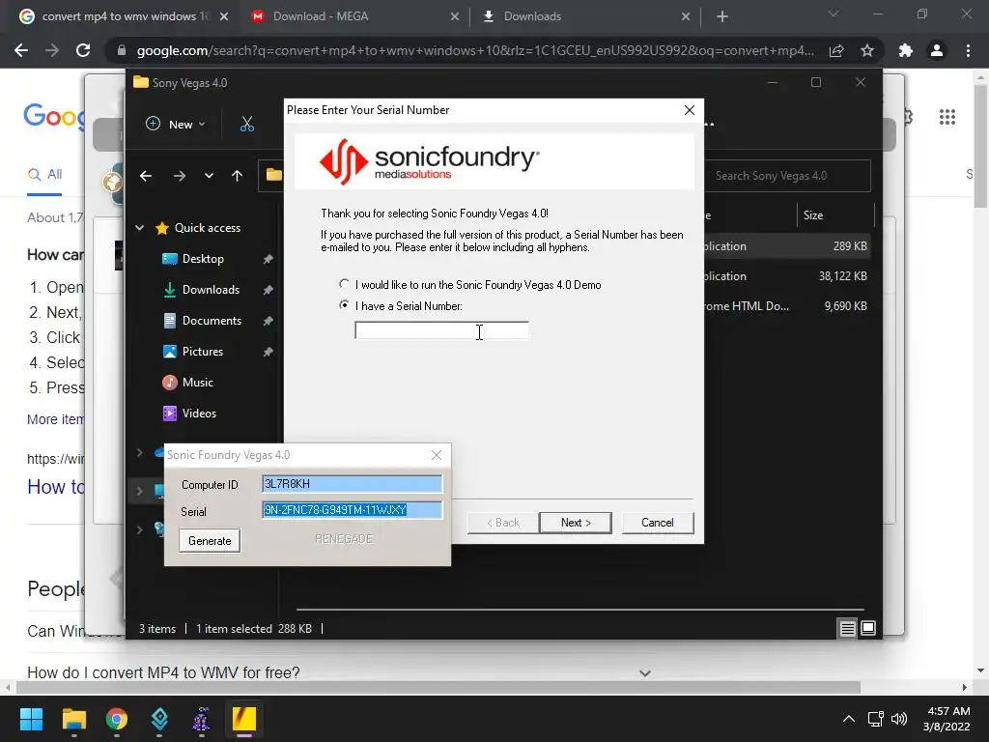Click the More items link on Google
This screenshot has width=989, height=742.
(x=55, y=419)
